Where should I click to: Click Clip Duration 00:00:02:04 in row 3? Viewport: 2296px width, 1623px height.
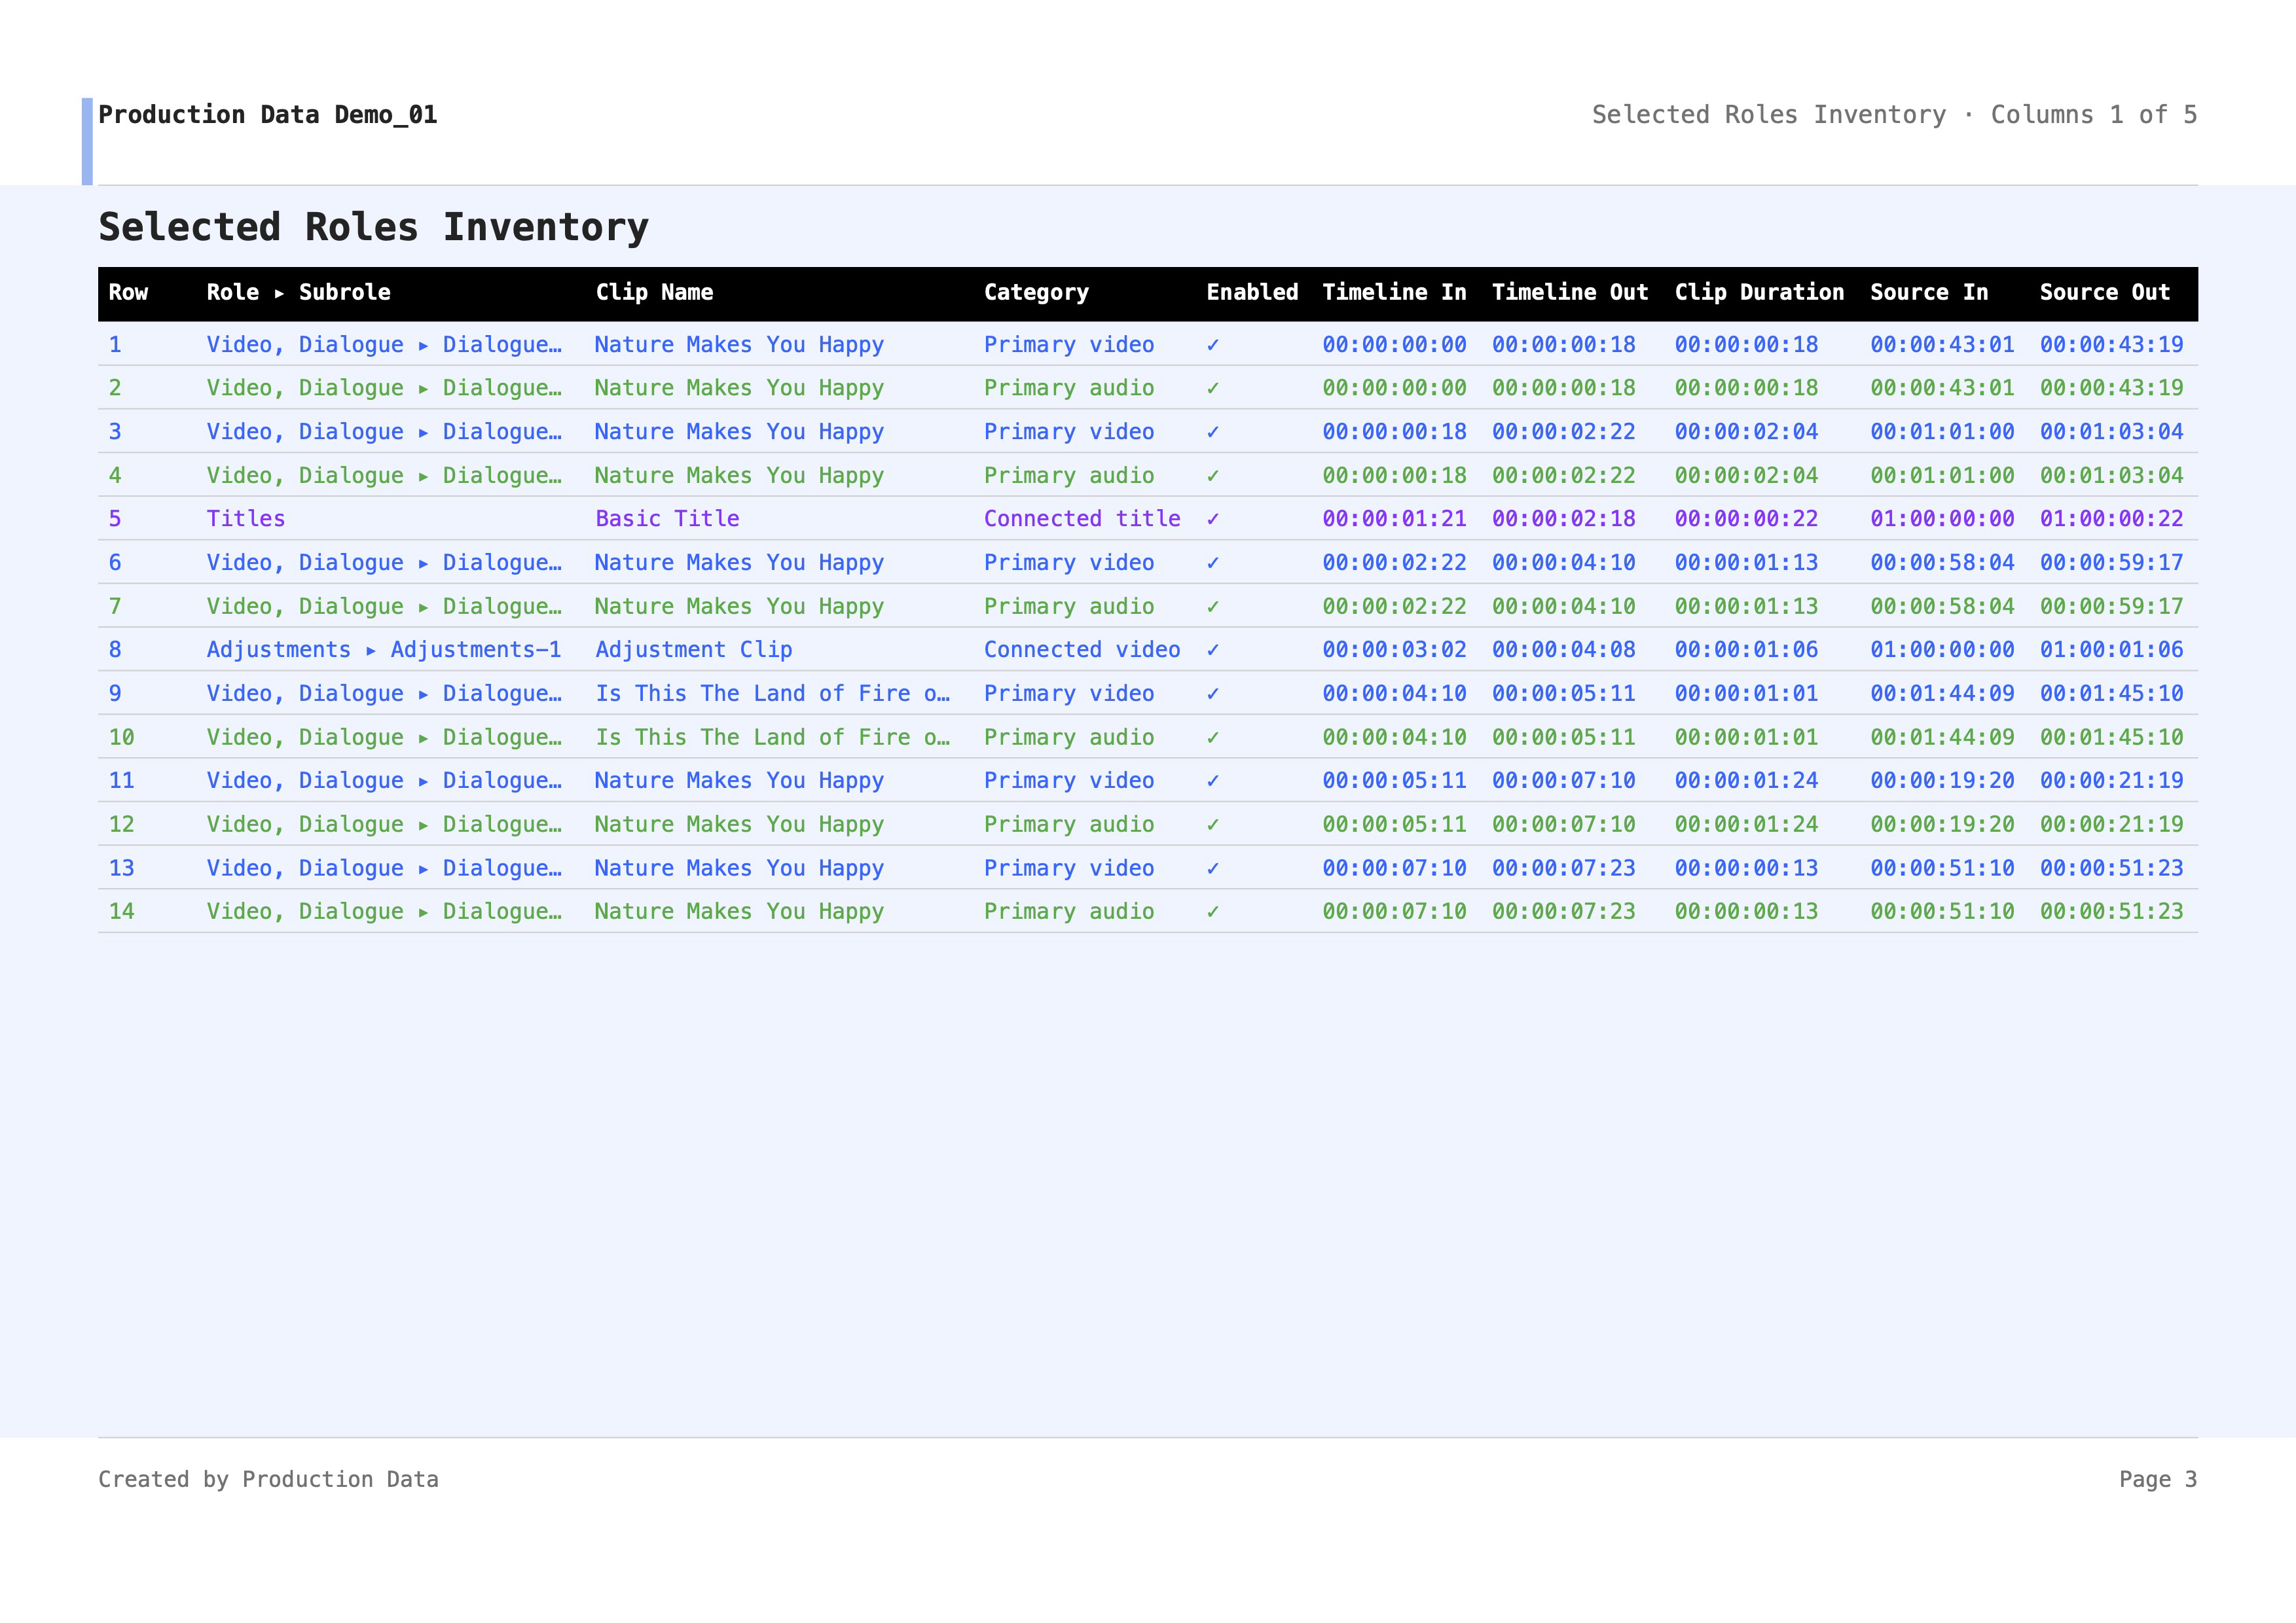point(1746,432)
